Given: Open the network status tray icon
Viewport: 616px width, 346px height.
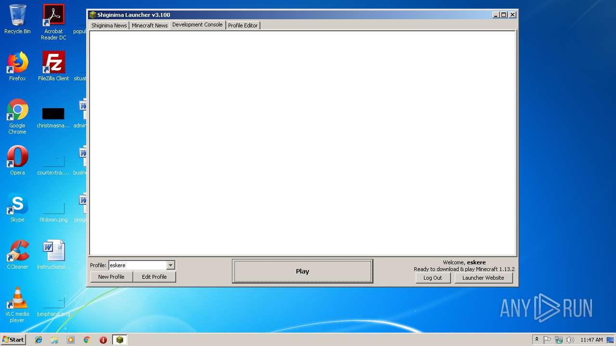Looking at the screenshot, I should [559, 340].
